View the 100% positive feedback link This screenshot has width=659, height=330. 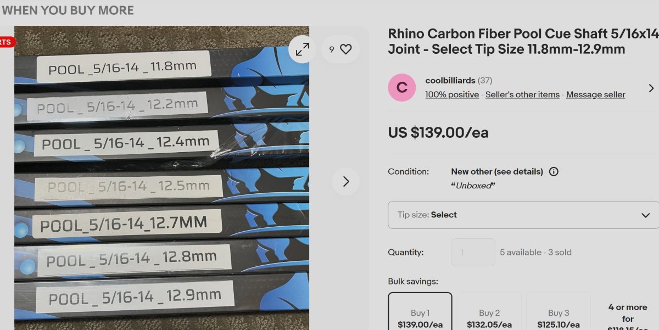[452, 94]
